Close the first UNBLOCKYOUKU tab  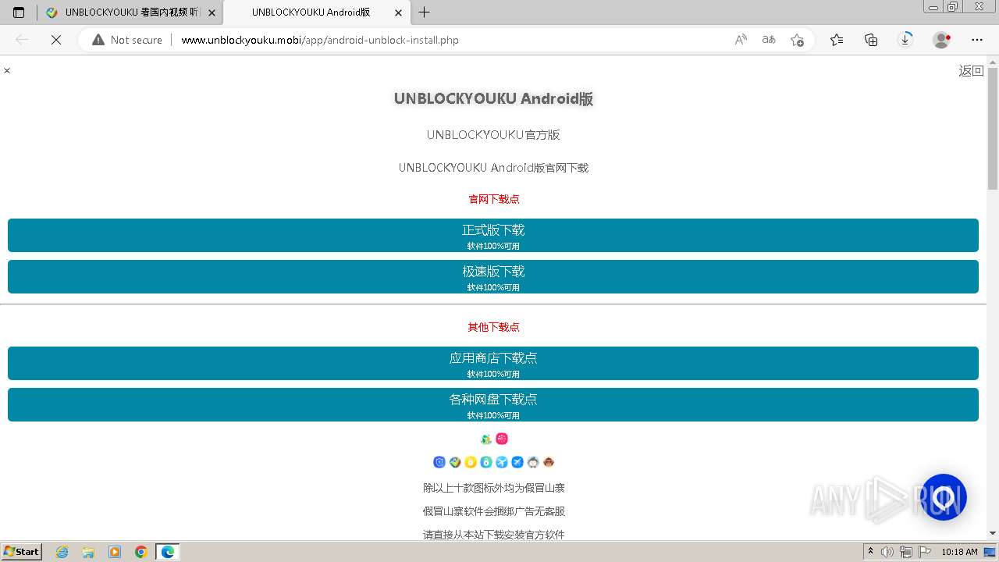click(x=212, y=12)
